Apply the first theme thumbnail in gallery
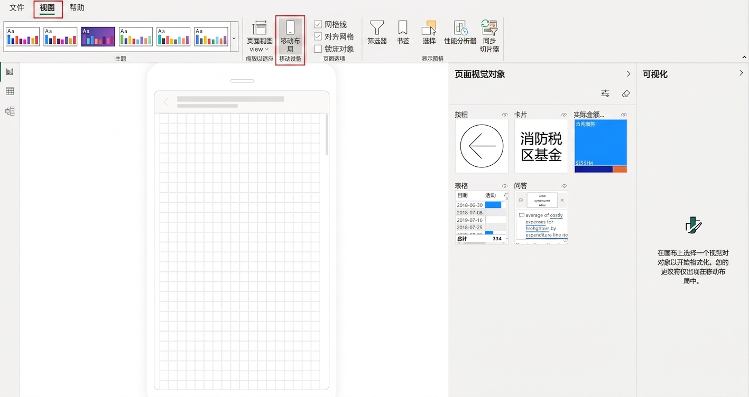Viewport: 749px width, 397px height. click(x=23, y=37)
